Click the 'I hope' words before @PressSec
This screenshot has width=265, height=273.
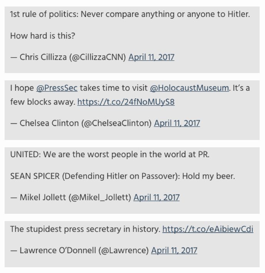(22, 88)
